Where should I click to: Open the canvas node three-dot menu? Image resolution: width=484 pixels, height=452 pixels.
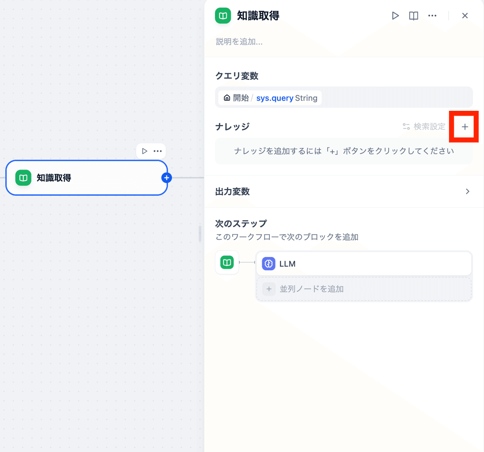(x=158, y=151)
